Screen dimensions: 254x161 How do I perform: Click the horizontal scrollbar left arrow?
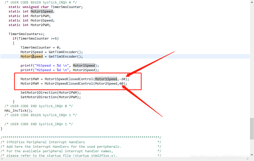2,159
